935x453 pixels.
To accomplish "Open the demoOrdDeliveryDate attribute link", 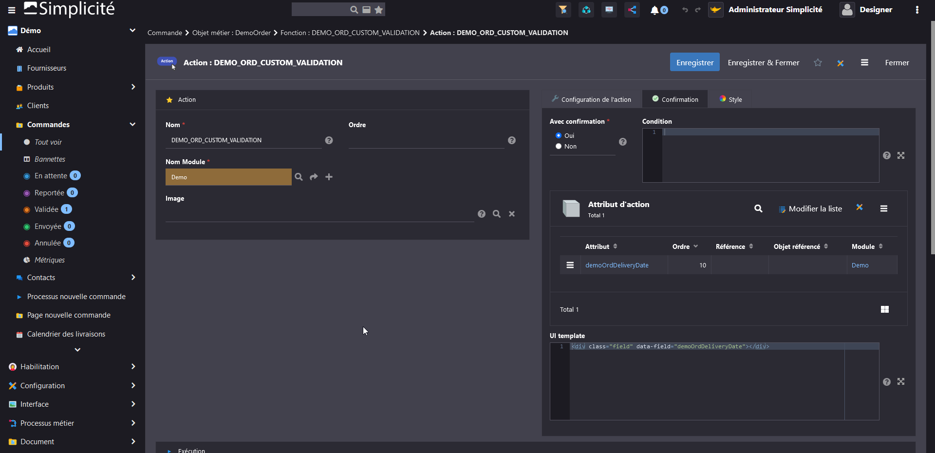I will (617, 265).
